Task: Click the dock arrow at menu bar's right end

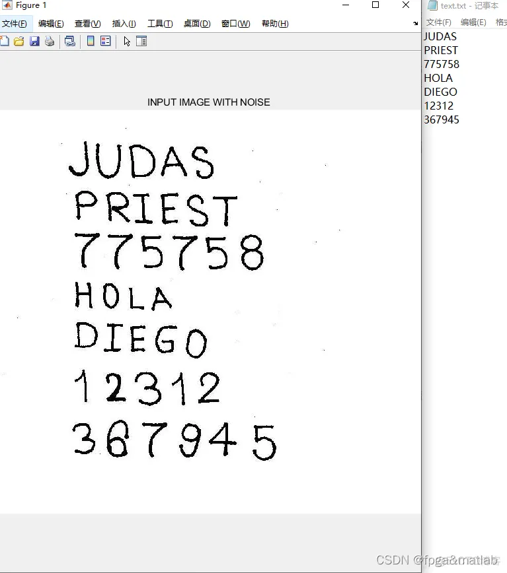Action: [415, 23]
